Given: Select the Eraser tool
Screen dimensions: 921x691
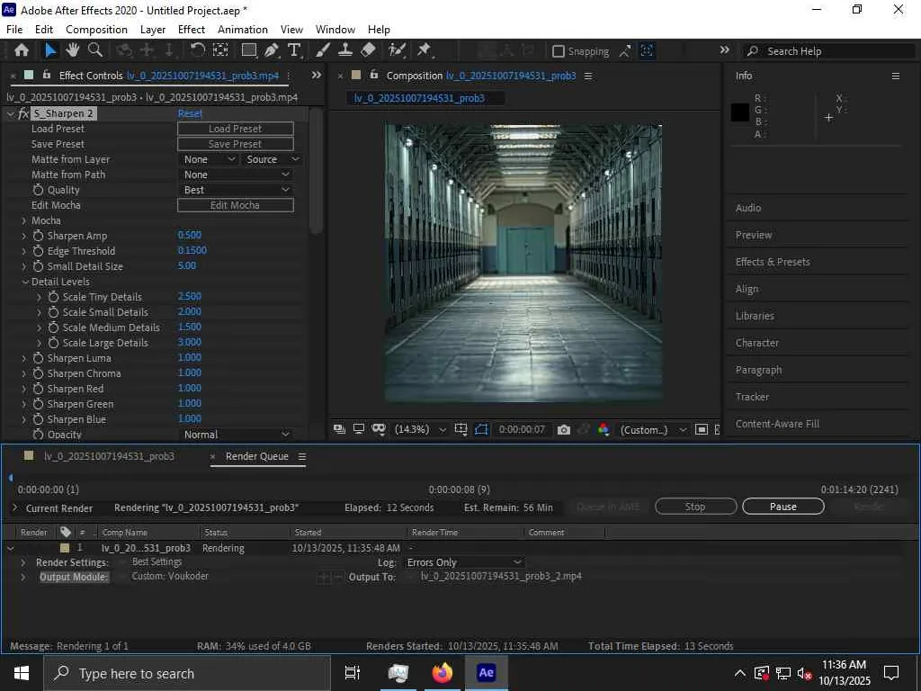Looking at the screenshot, I should pos(368,50).
